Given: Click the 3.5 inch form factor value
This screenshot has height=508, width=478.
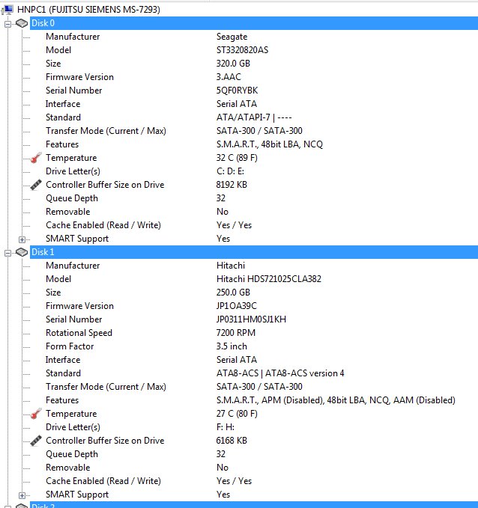Looking at the screenshot, I should pos(232,346).
